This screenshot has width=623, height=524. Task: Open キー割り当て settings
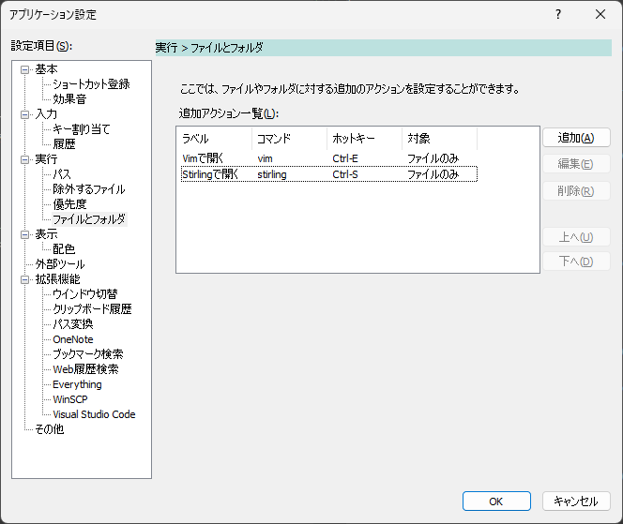click(82, 129)
